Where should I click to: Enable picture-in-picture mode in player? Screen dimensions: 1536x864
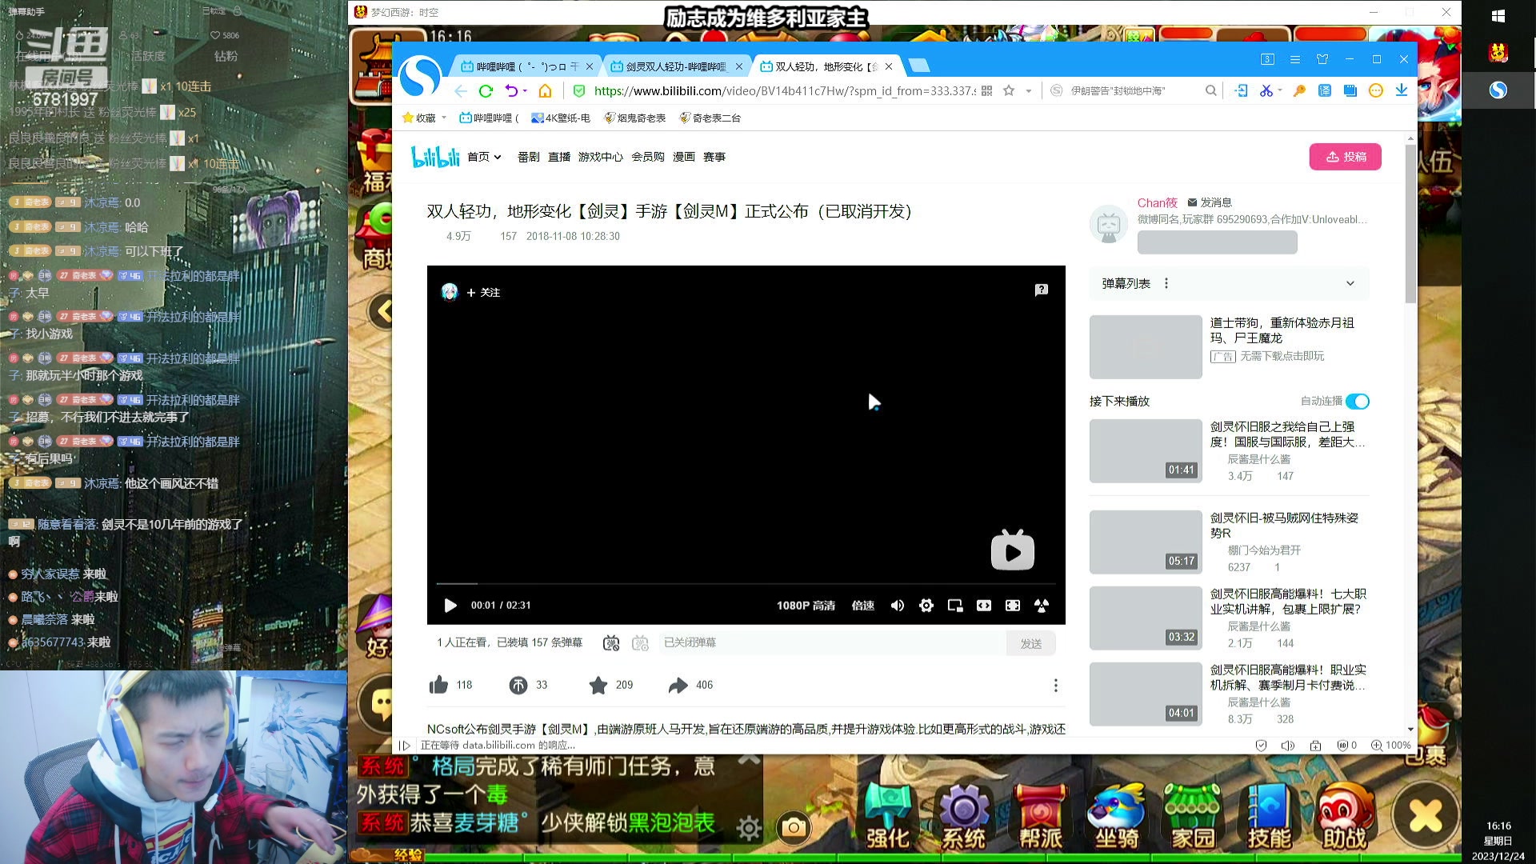(x=955, y=606)
